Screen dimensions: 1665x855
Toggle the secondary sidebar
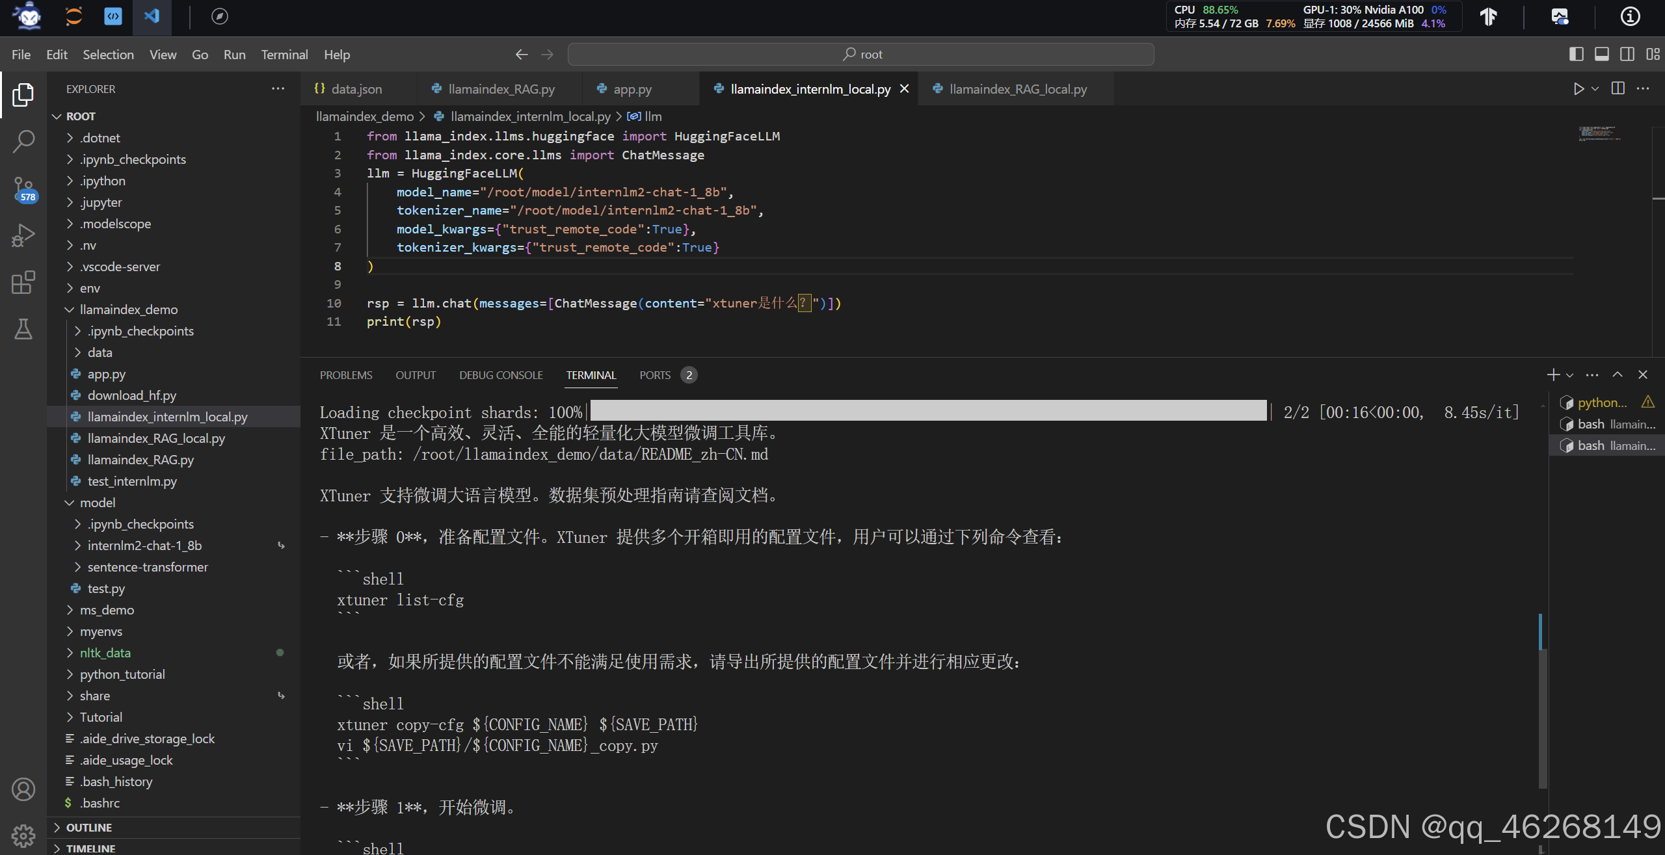pyautogui.click(x=1627, y=54)
